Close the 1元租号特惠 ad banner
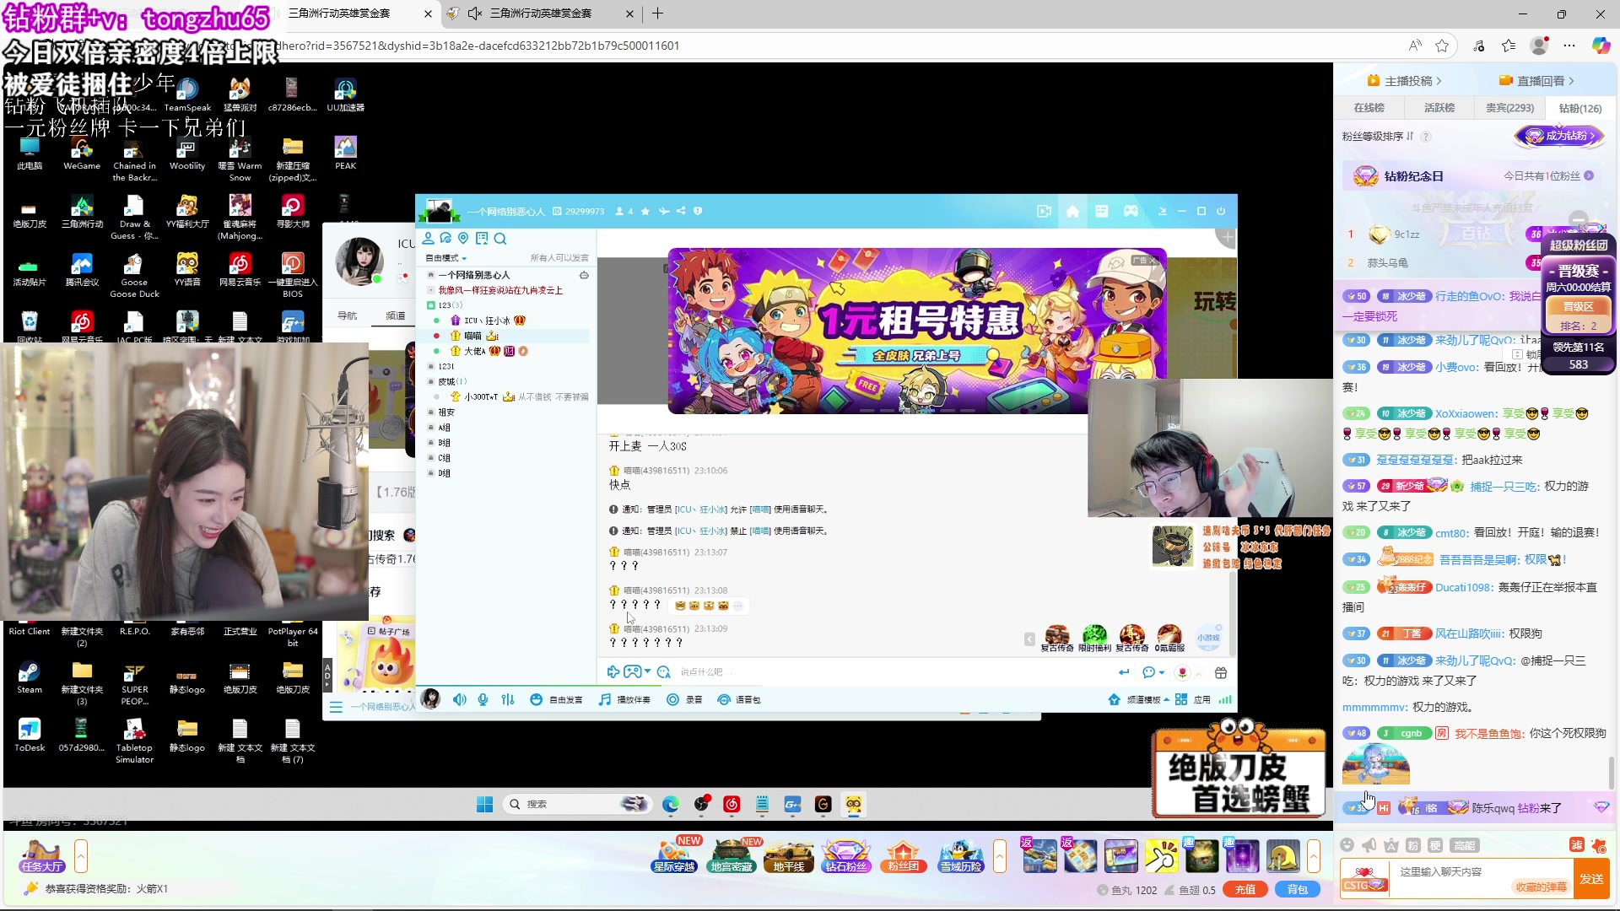Screen dimensions: 1620x911 (x=1153, y=261)
